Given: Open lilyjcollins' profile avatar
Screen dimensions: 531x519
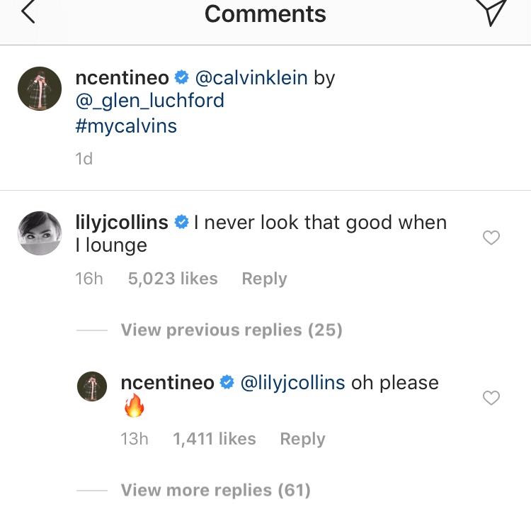Looking at the screenshot, I should [x=39, y=233].
